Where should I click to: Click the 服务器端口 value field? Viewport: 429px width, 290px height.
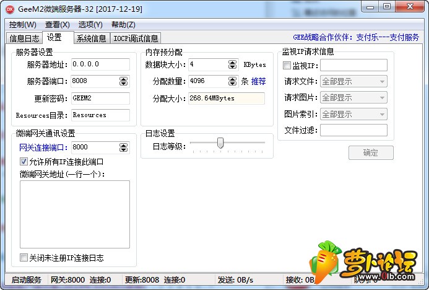point(95,81)
